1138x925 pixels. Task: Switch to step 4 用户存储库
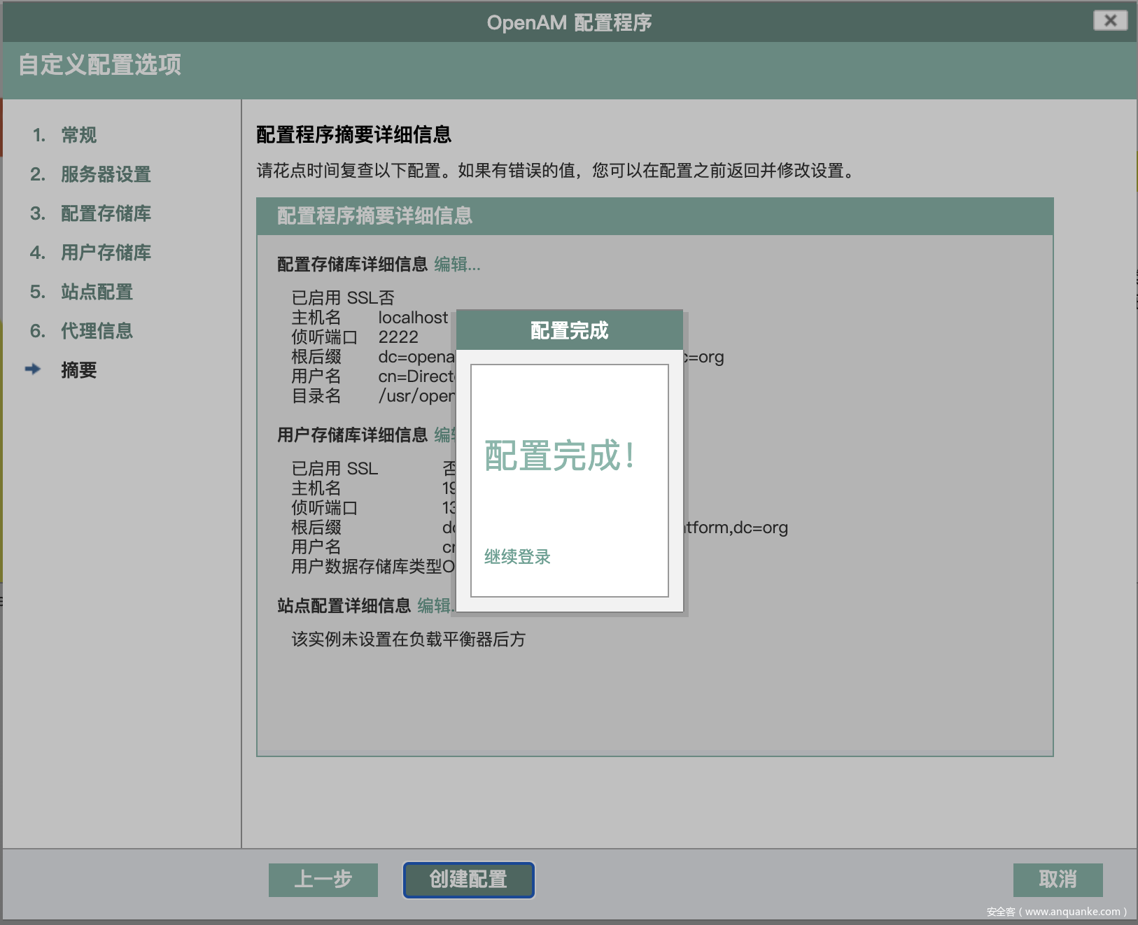[106, 253]
